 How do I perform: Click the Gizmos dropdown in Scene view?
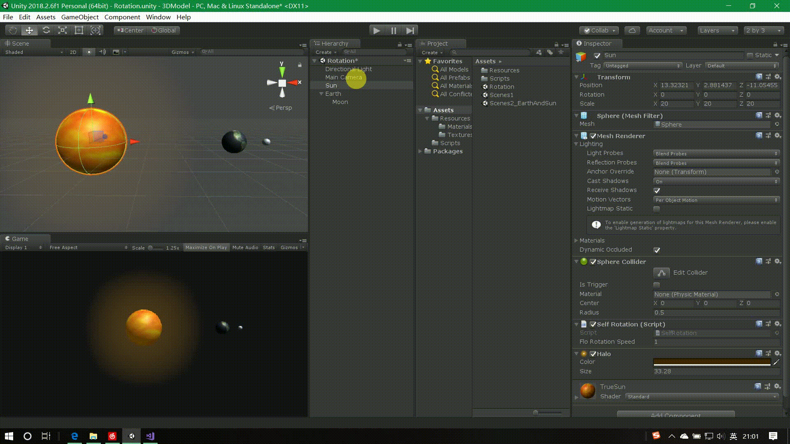pyautogui.click(x=183, y=51)
